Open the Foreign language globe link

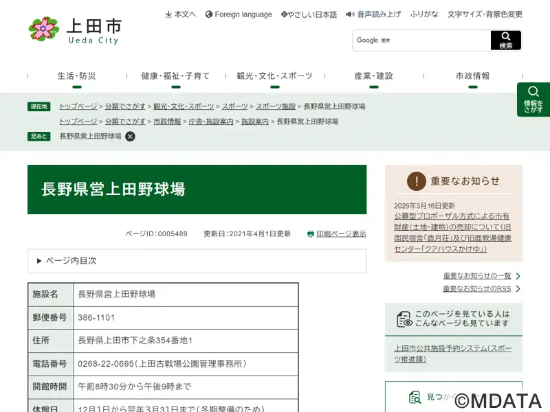[239, 14]
